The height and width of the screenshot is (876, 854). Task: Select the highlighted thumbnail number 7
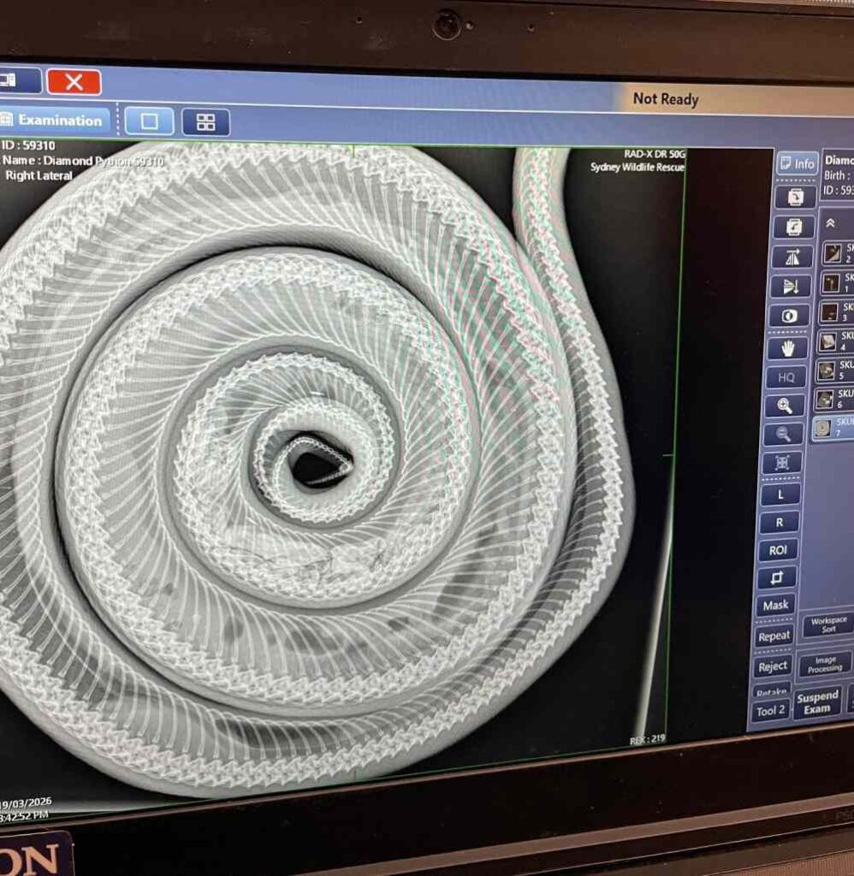[x=833, y=427]
